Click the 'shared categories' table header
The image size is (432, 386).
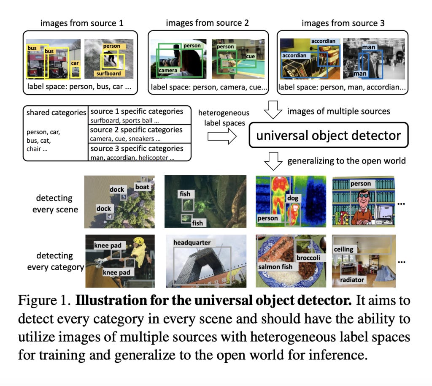(56, 112)
